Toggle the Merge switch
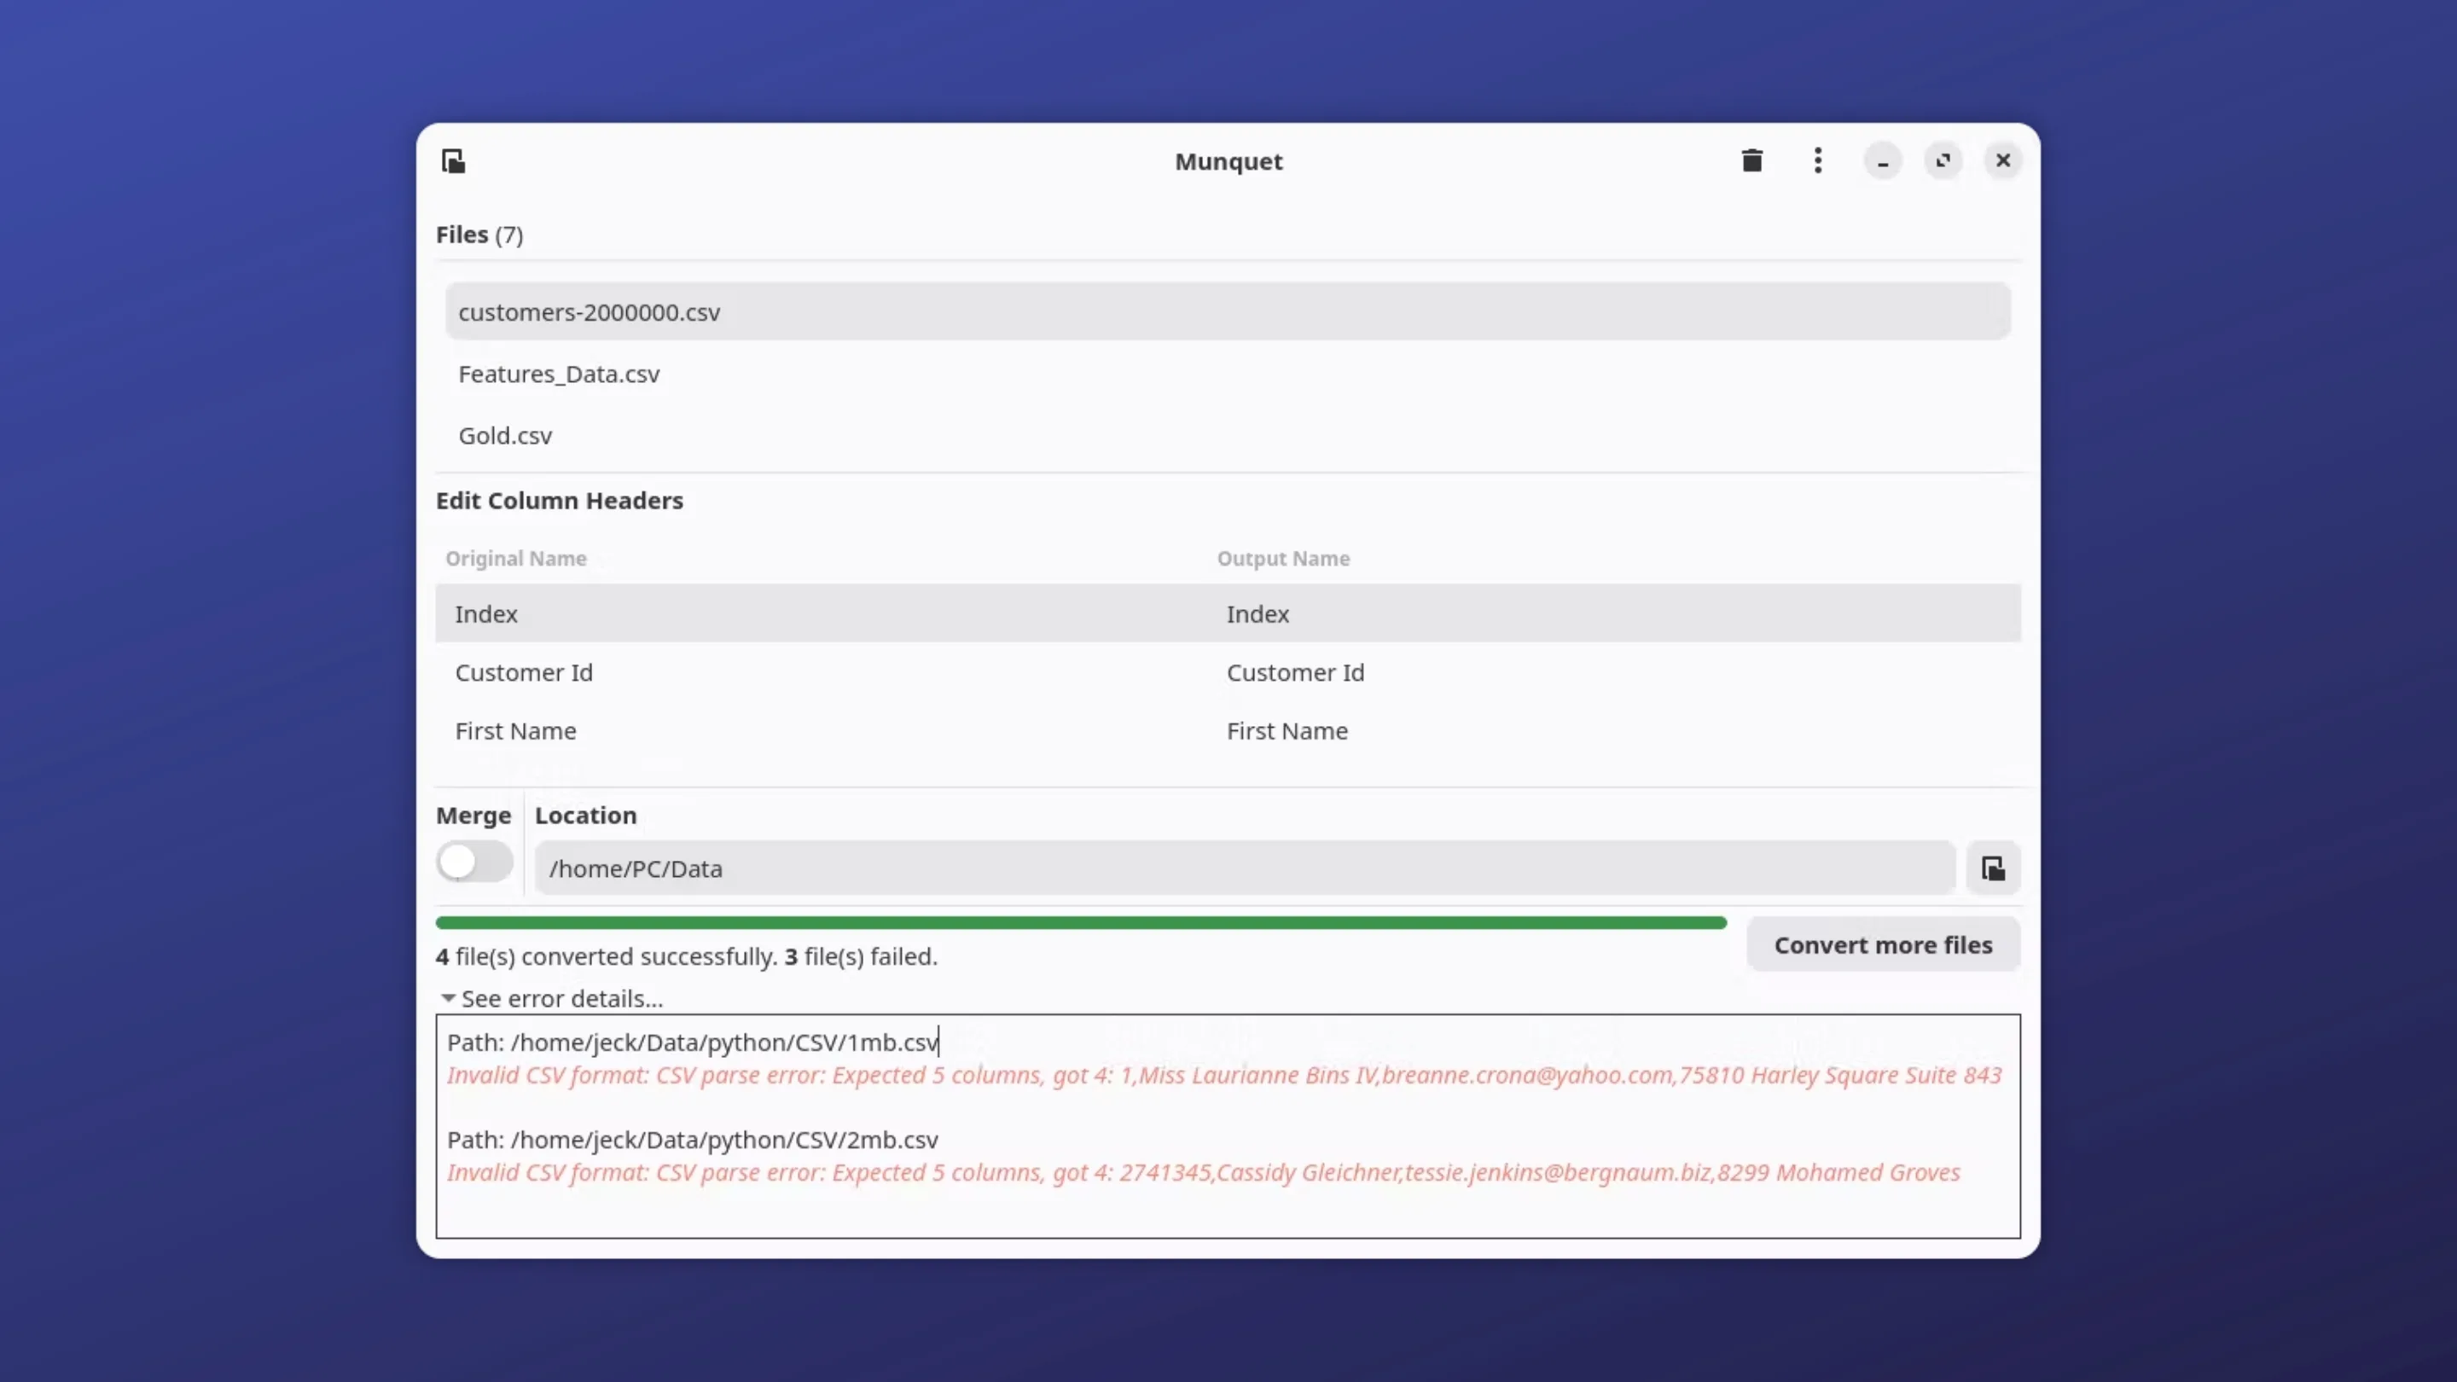Viewport: 2457px width, 1382px height. (x=474, y=862)
